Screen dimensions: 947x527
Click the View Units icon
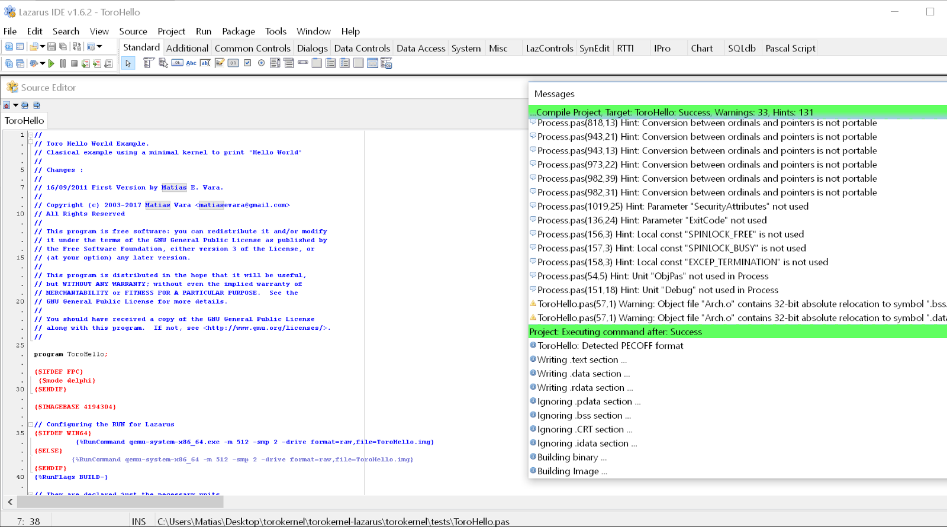point(9,63)
